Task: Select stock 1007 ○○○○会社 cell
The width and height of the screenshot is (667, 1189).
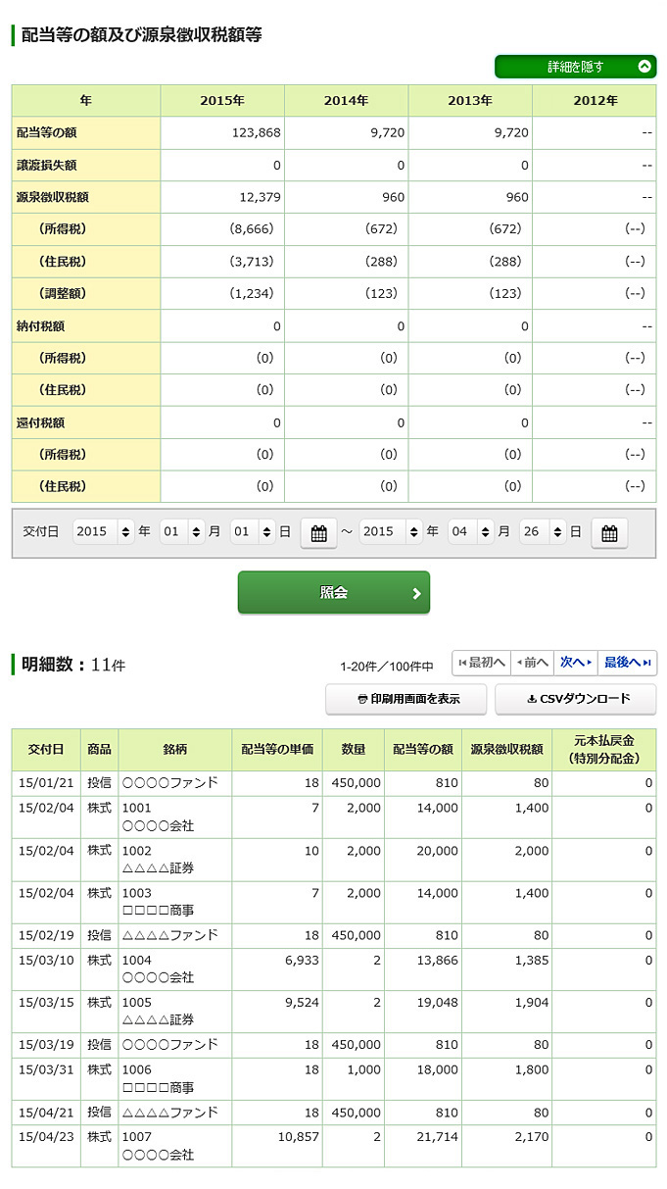Action: tap(175, 1145)
